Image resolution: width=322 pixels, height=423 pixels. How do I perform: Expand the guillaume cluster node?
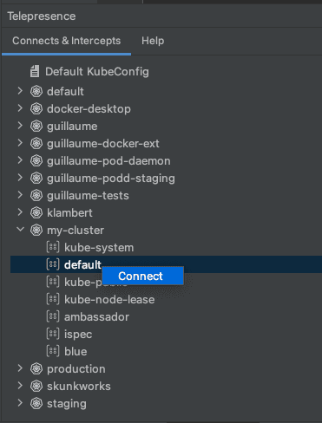[x=20, y=126]
